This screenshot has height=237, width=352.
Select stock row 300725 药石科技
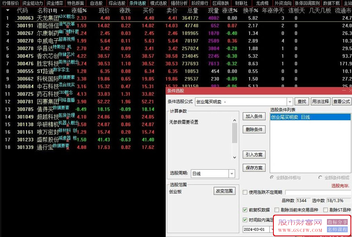click(x=84, y=94)
